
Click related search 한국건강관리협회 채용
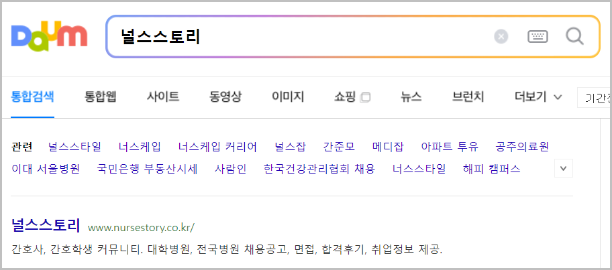[319, 169]
